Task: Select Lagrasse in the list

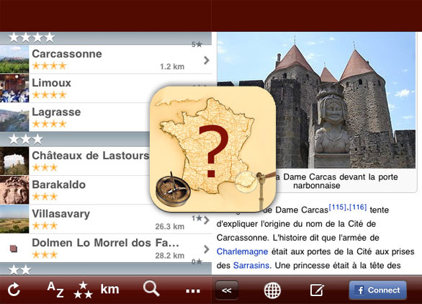Action: (106, 117)
